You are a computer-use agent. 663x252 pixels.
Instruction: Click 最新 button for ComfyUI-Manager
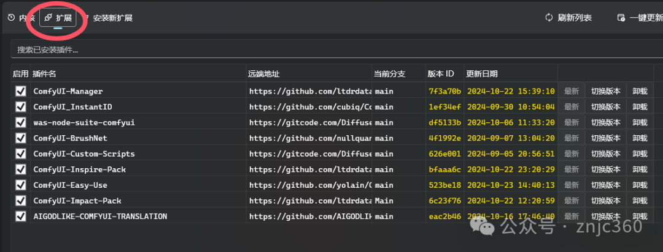point(572,91)
